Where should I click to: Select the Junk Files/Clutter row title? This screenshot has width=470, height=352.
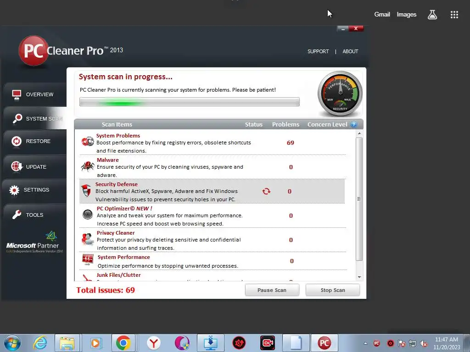[119, 275]
